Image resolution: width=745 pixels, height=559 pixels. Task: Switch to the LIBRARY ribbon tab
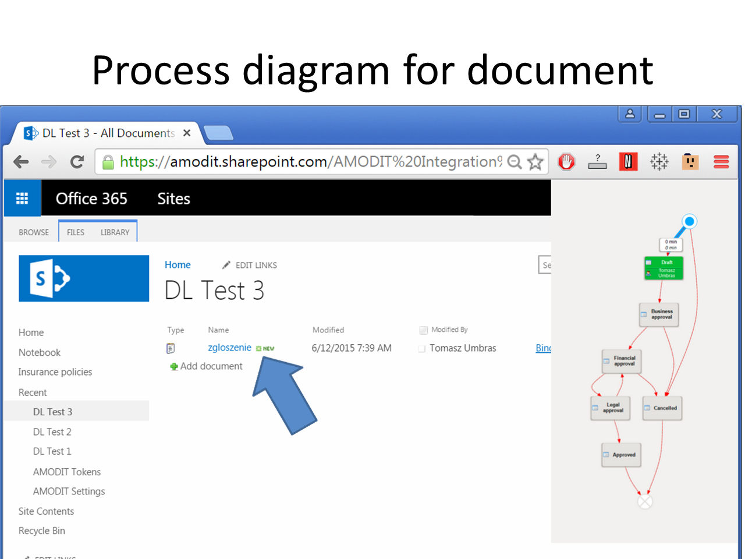pyautogui.click(x=115, y=232)
